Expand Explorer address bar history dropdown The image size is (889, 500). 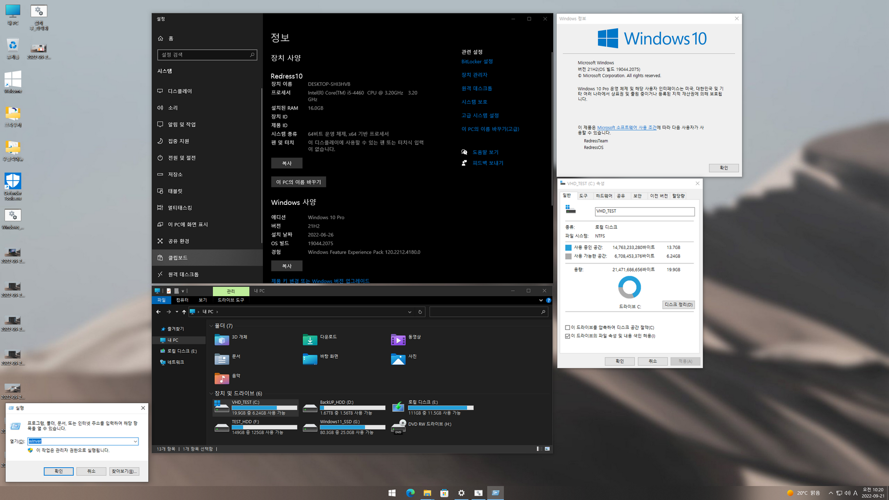(410, 312)
